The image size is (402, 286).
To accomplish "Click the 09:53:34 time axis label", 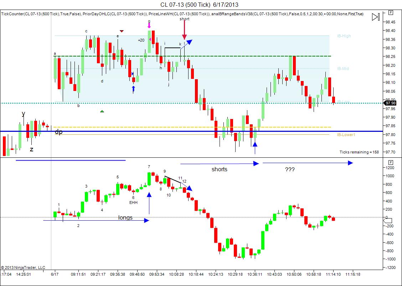I will click(157, 274).
